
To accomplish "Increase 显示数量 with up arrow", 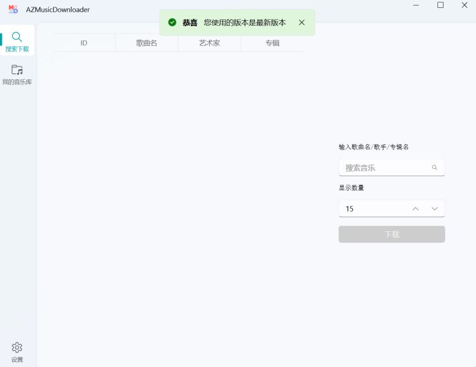I will (x=415, y=209).
